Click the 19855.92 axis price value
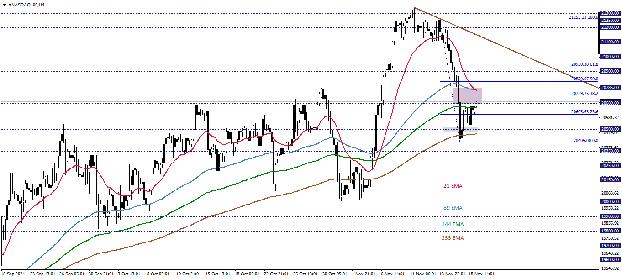The image size is (622, 279). click(610, 223)
